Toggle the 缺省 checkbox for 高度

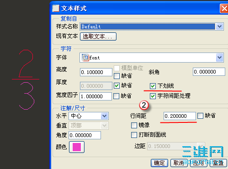pyautogui.click(x=117, y=76)
